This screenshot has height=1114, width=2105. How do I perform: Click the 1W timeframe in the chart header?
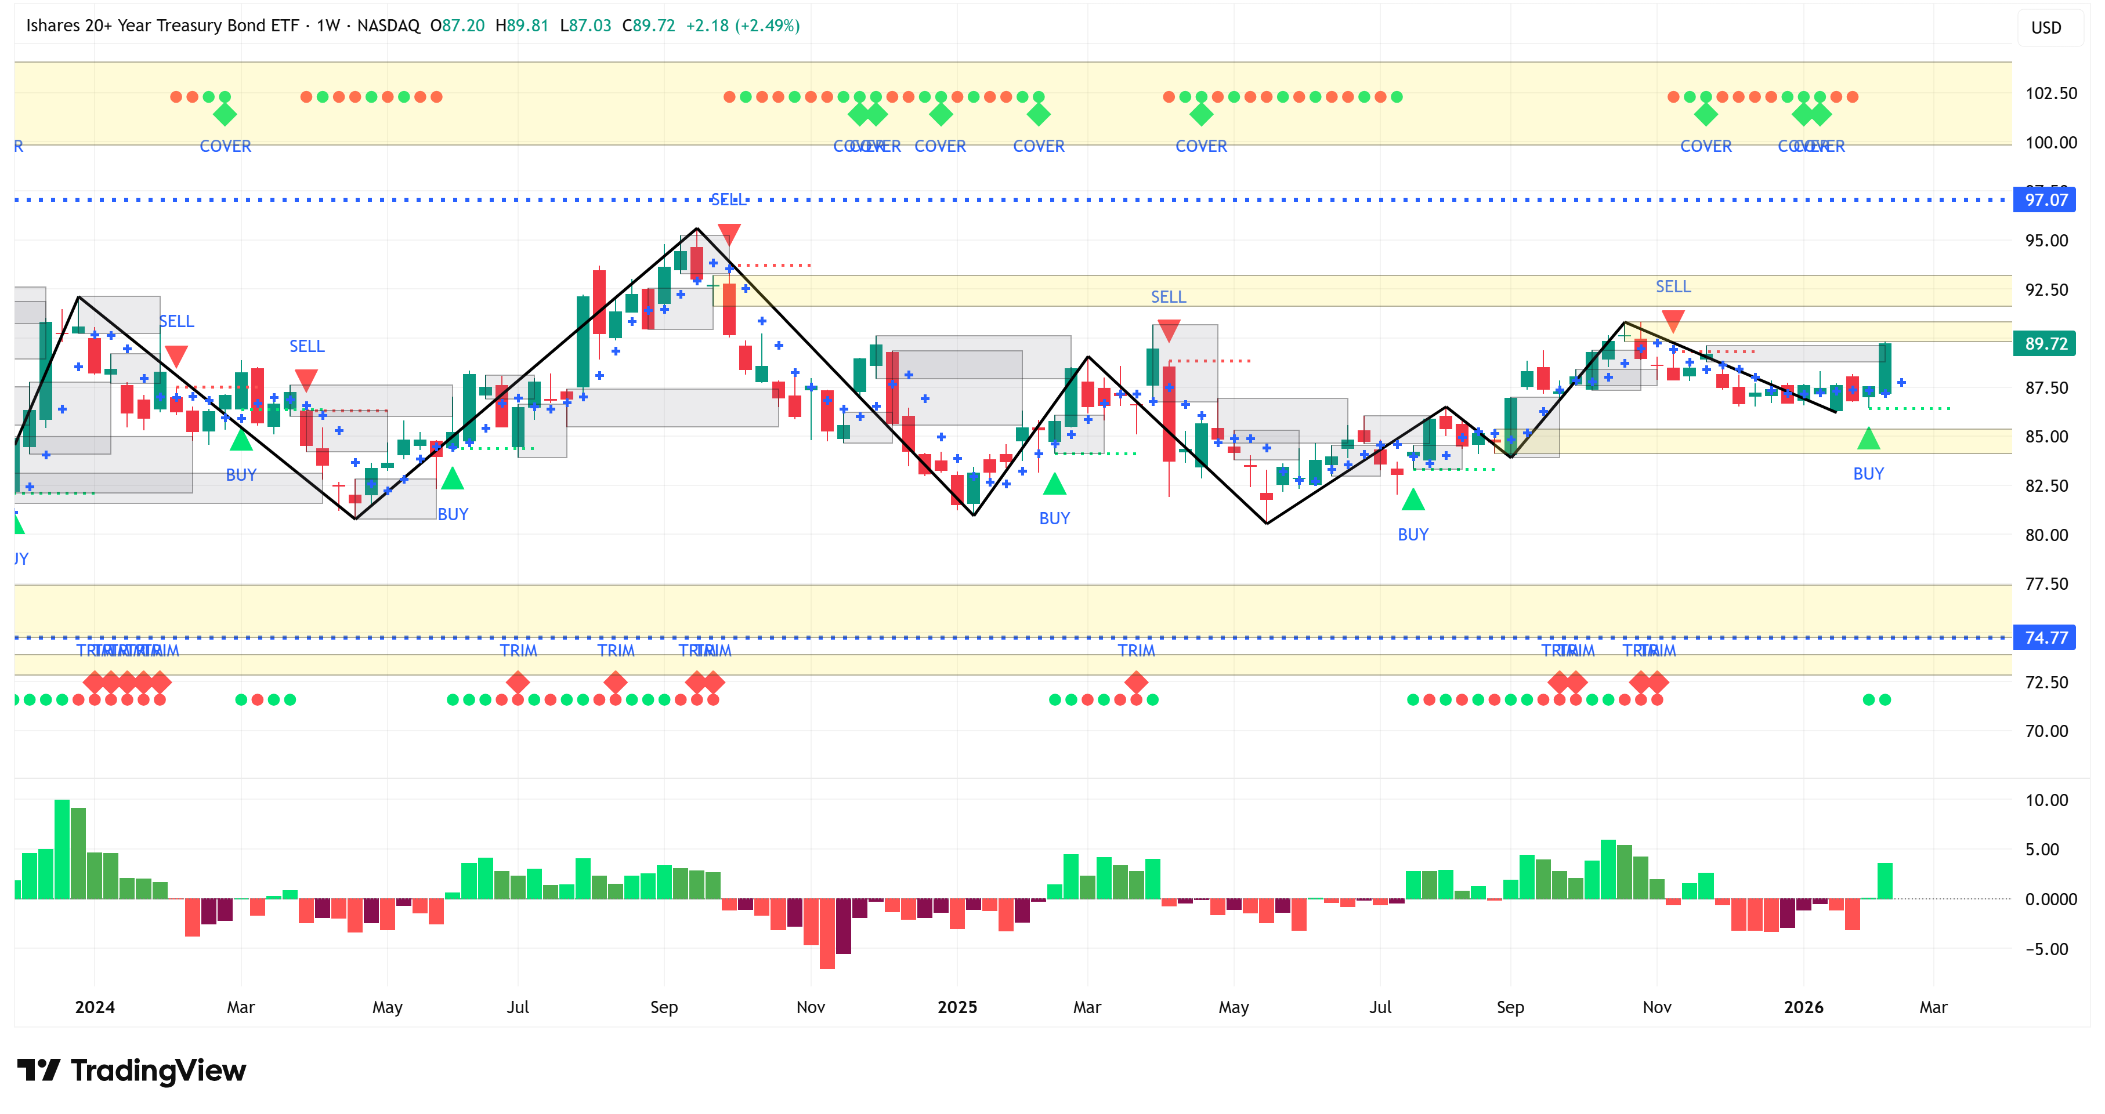pyautogui.click(x=328, y=26)
